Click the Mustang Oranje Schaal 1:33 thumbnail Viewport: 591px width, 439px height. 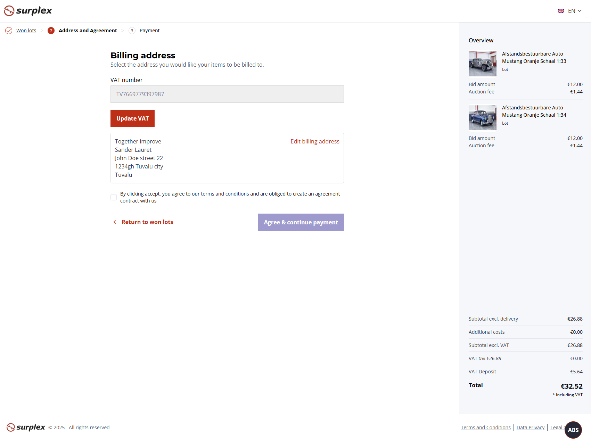coord(482,64)
